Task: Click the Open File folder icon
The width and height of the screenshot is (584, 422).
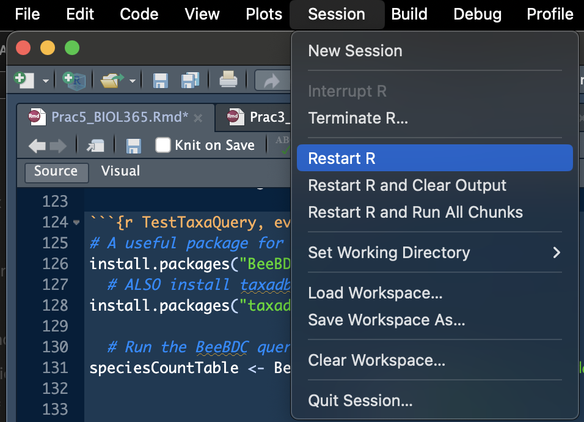Action: pos(112,81)
